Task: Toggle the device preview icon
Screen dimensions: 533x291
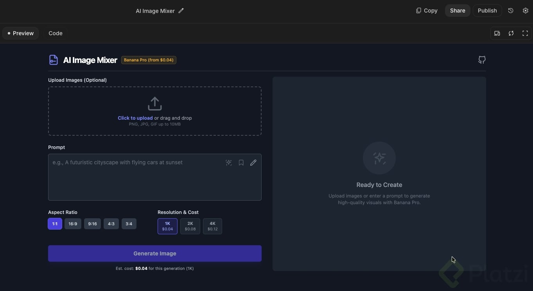Action: click(x=497, y=33)
